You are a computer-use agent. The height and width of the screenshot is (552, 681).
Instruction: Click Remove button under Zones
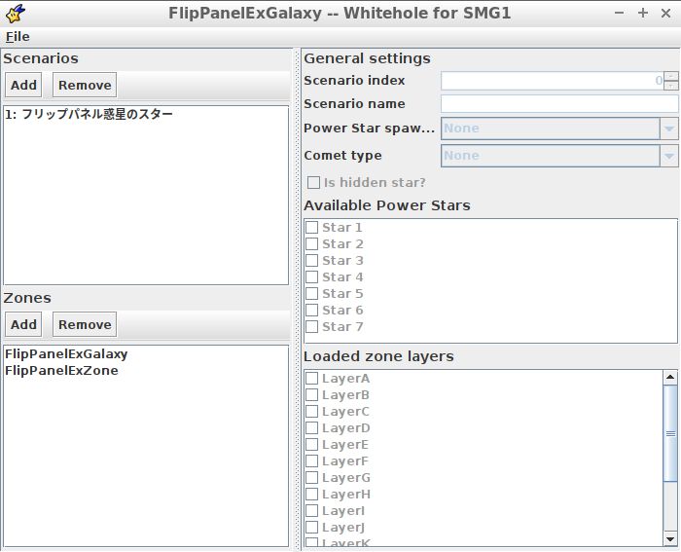click(85, 325)
